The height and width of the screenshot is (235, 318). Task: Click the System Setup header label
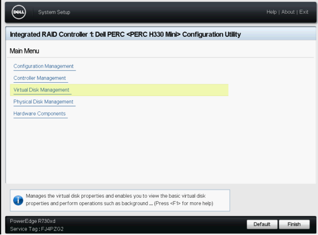54,12
